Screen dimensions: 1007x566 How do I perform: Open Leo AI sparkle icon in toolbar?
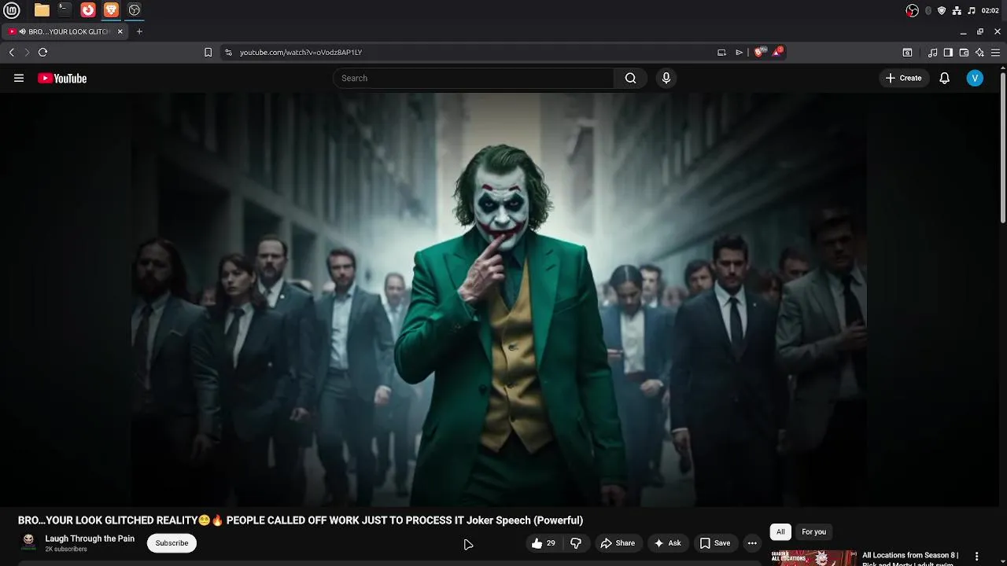point(979,52)
